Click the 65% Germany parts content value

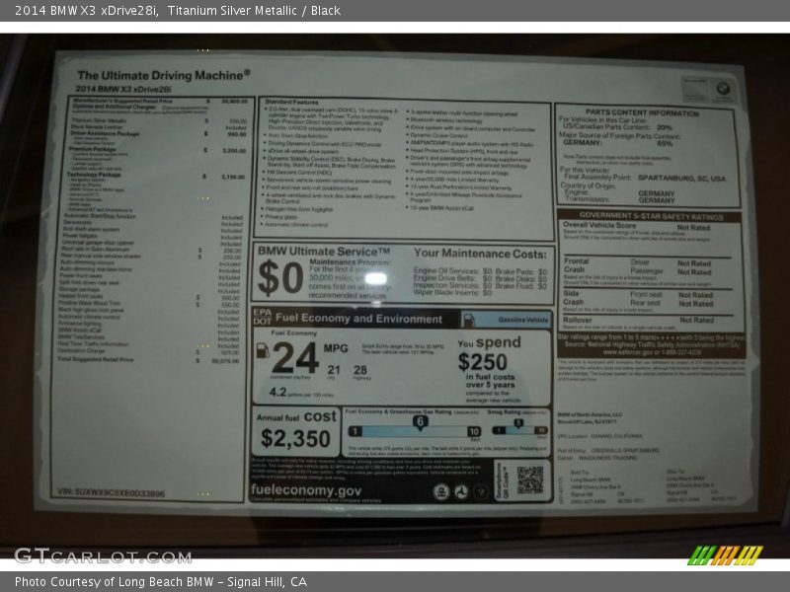tap(665, 143)
